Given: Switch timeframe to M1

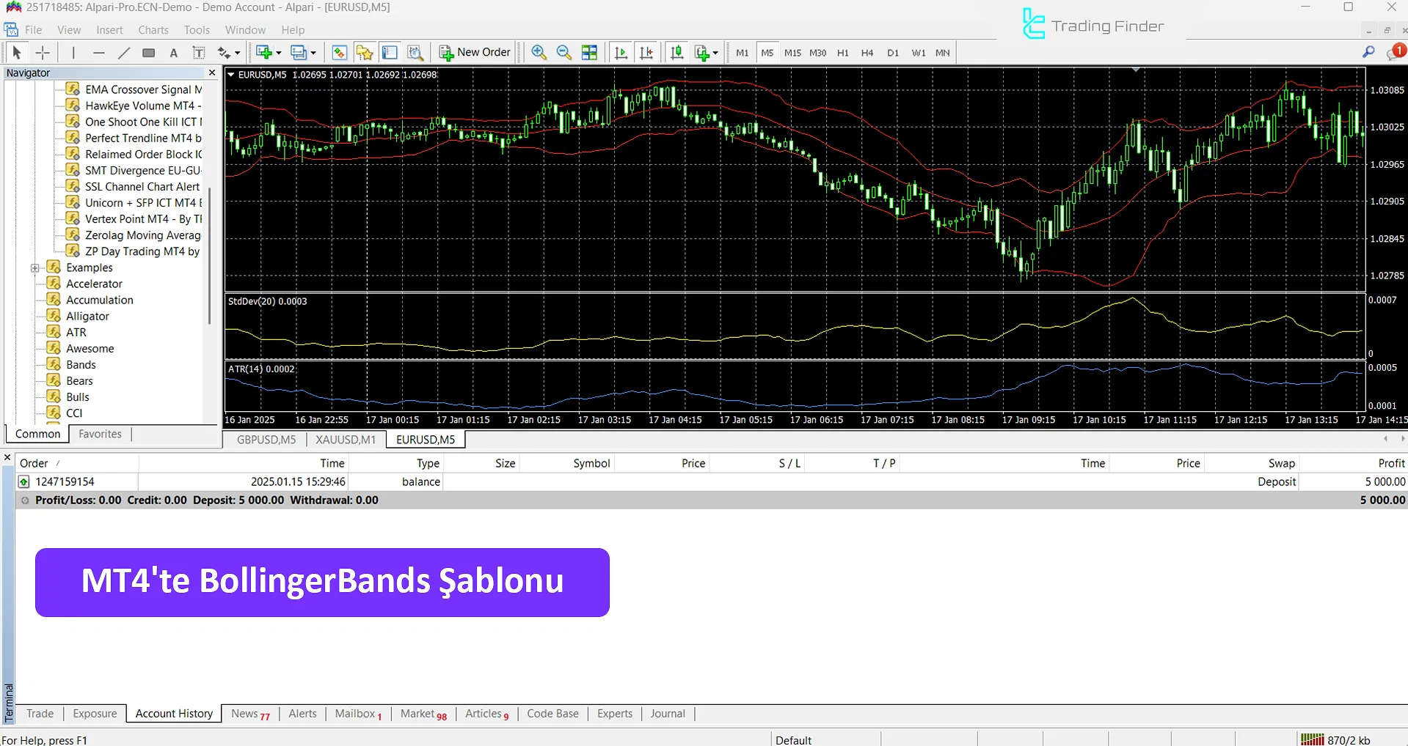Looking at the screenshot, I should 743,53.
